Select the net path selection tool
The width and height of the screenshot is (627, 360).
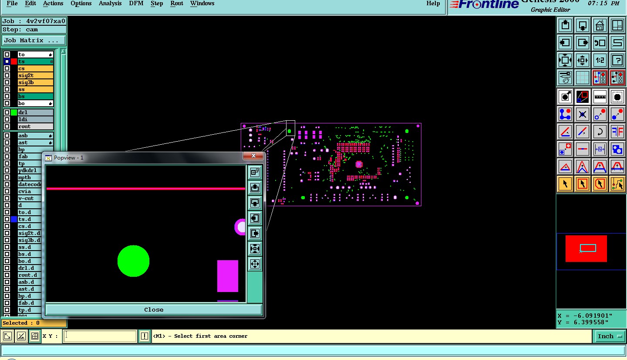[617, 184]
